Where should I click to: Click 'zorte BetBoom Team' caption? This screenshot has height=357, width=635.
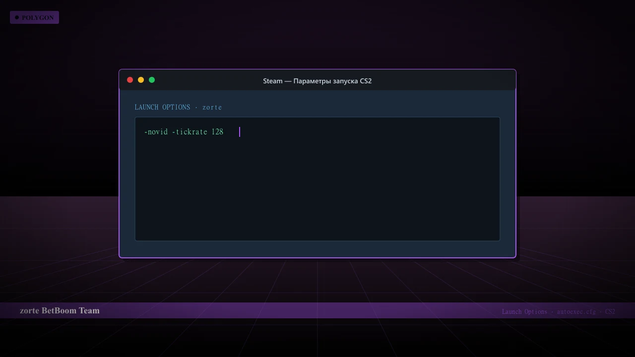click(60, 310)
